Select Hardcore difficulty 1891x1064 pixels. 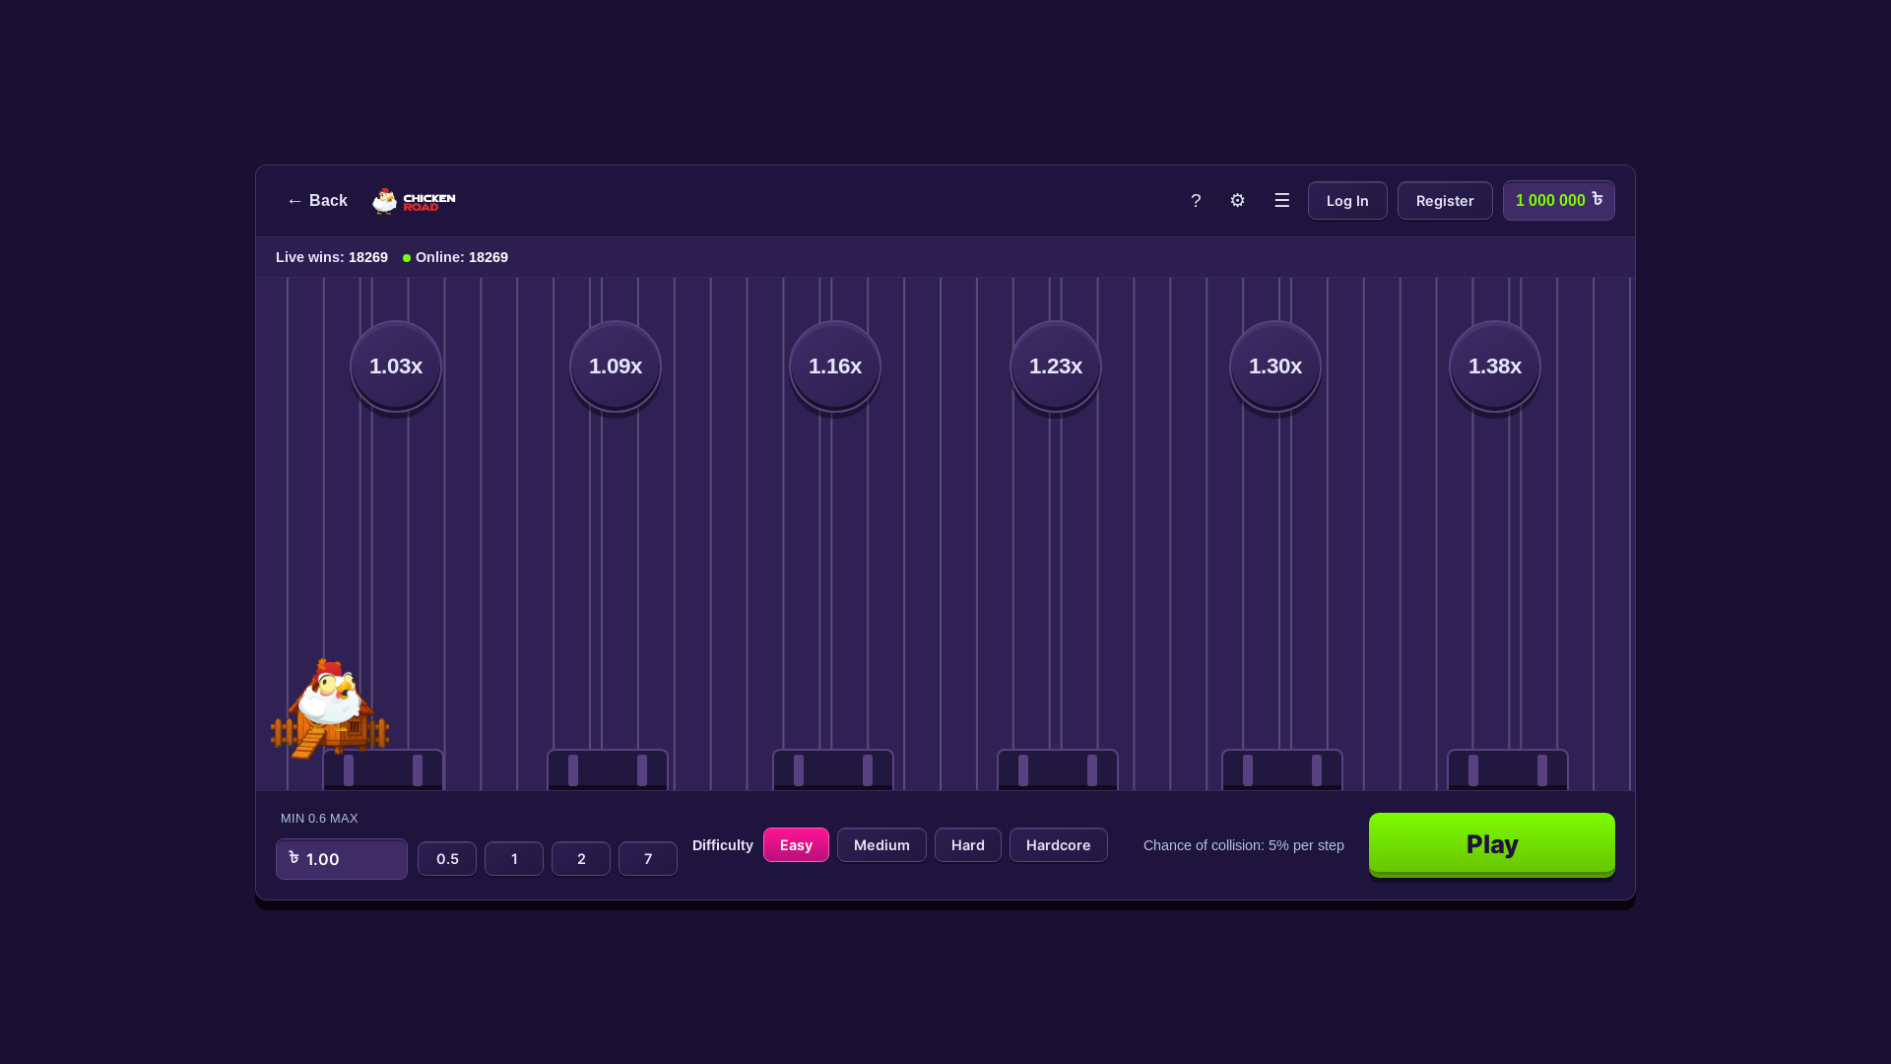pyautogui.click(x=1059, y=845)
